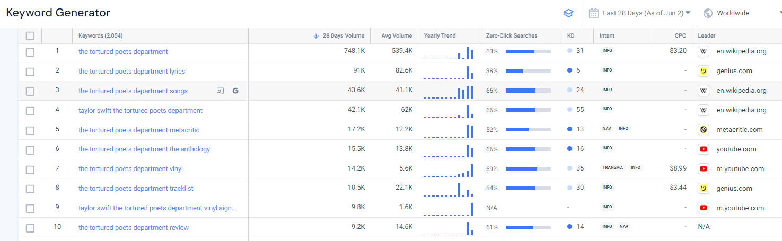Select checkbox for review keyword row
Screen dimensions: 782x241
30,228
